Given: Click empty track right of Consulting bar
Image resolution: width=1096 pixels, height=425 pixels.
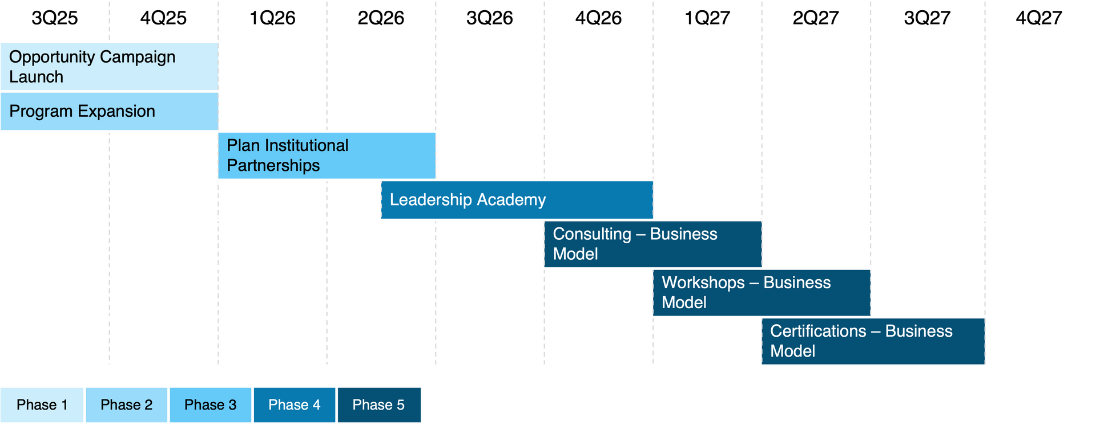Looking at the screenshot, I should click(925, 244).
